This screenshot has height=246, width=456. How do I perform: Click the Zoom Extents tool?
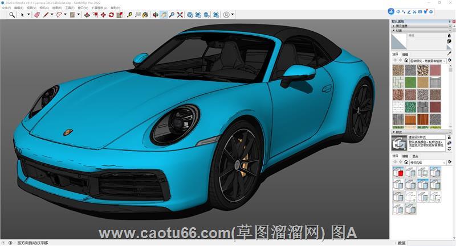[x=180, y=15]
